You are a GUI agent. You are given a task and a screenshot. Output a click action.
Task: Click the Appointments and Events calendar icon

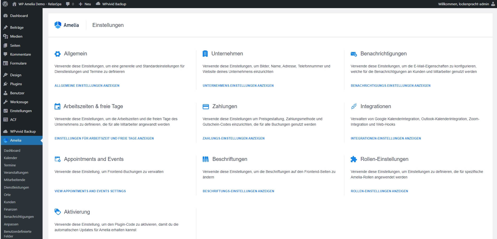(57, 159)
